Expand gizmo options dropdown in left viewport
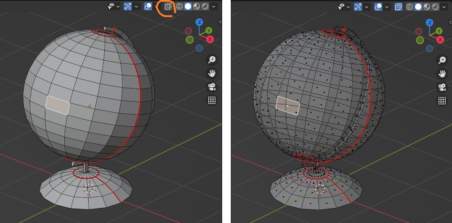452x223 pixels. tap(137, 6)
